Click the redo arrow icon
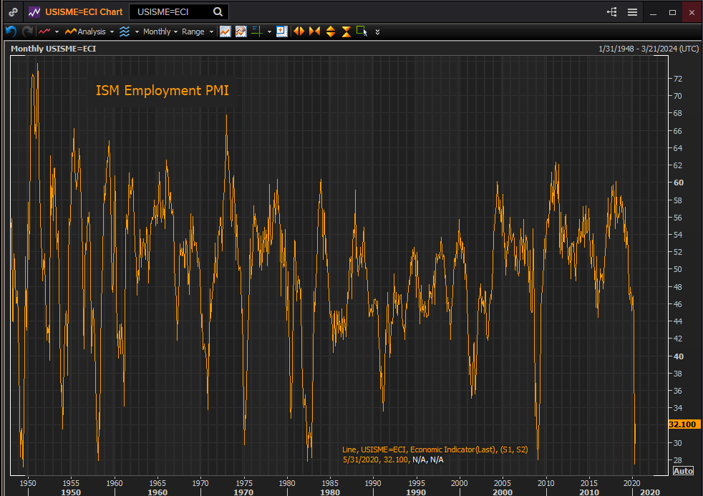This screenshot has width=703, height=496. point(28,31)
